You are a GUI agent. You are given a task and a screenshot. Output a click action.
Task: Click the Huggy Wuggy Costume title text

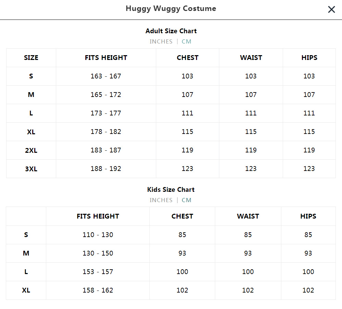[171, 9]
